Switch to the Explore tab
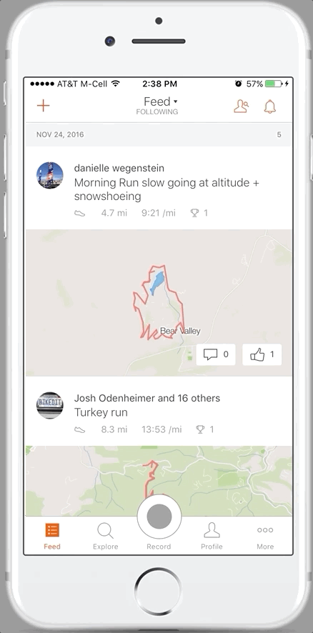The width and height of the screenshot is (313, 633). pyautogui.click(x=106, y=535)
